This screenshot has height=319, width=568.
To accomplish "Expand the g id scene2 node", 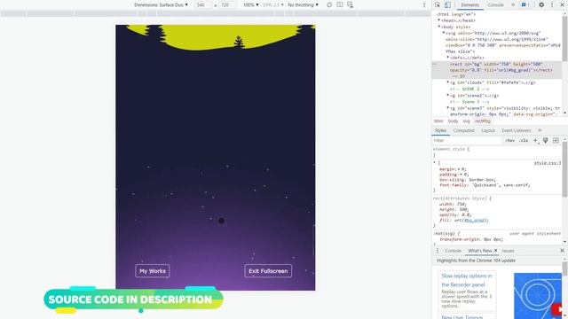I will coord(447,96).
